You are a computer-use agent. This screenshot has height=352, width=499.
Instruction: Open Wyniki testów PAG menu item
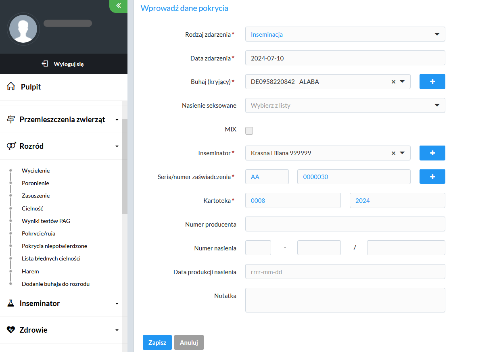[x=46, y=221]
